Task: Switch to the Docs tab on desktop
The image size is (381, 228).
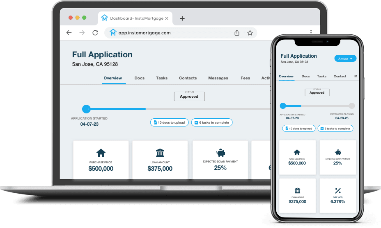Action: (140, 78)
